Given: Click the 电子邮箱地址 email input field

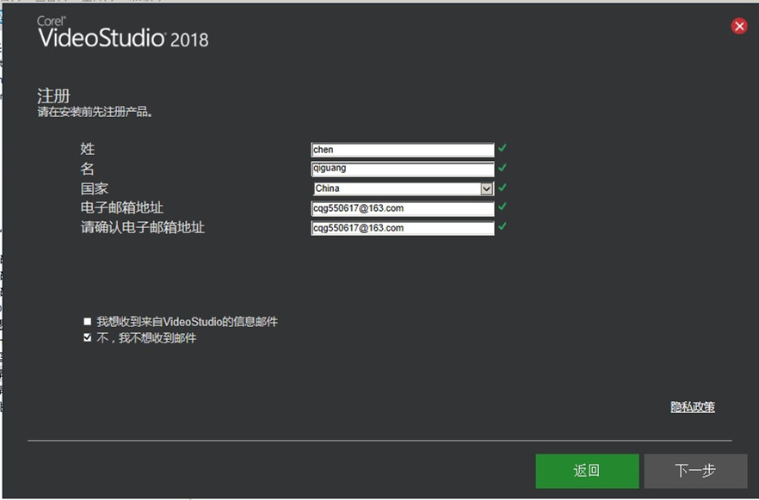Looking at the screenshot, I should (x=403, y=208).
